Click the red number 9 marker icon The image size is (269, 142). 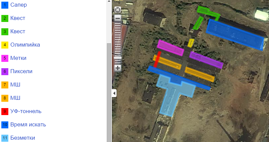coord(5,111)
